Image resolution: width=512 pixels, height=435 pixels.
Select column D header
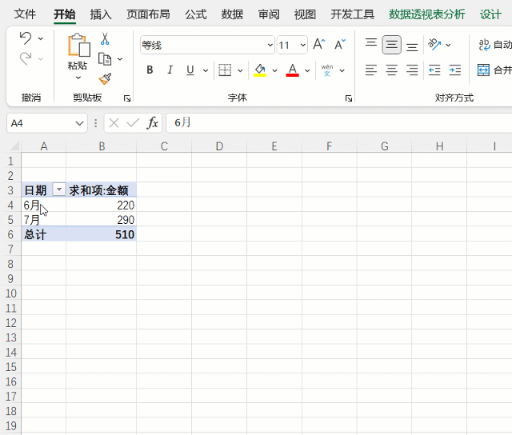(218, 146)
